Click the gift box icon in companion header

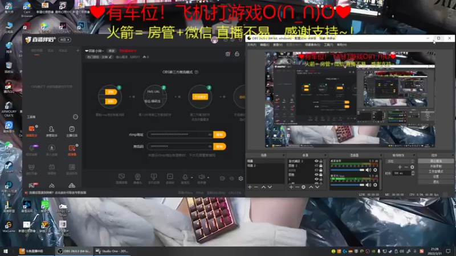pos(228,54)
